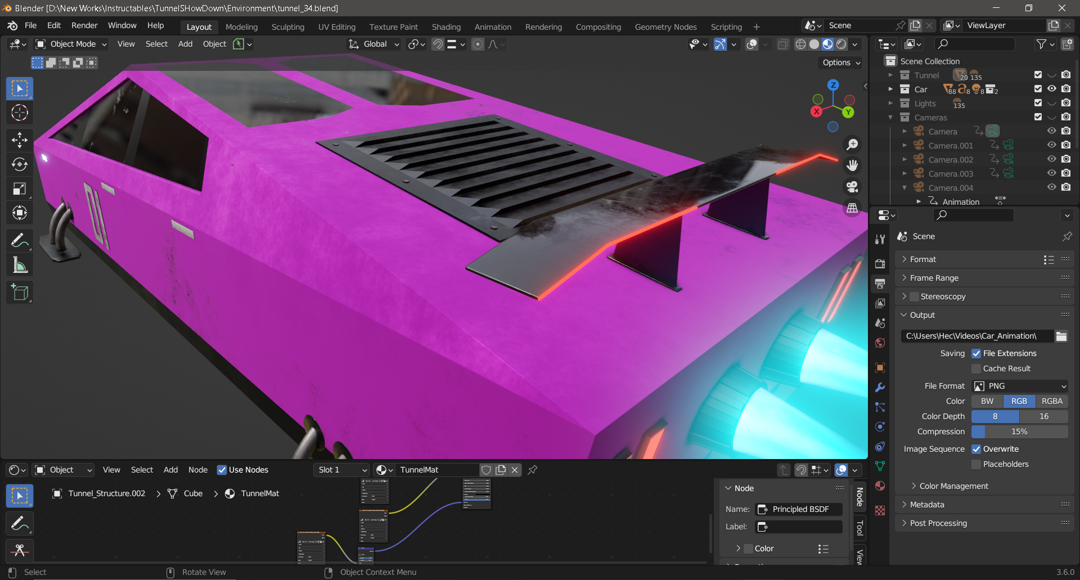The width and height of the screenshot is (1080, 580).
Task: Toggle X-ray display in viewport header
Action: pos(782,44)
